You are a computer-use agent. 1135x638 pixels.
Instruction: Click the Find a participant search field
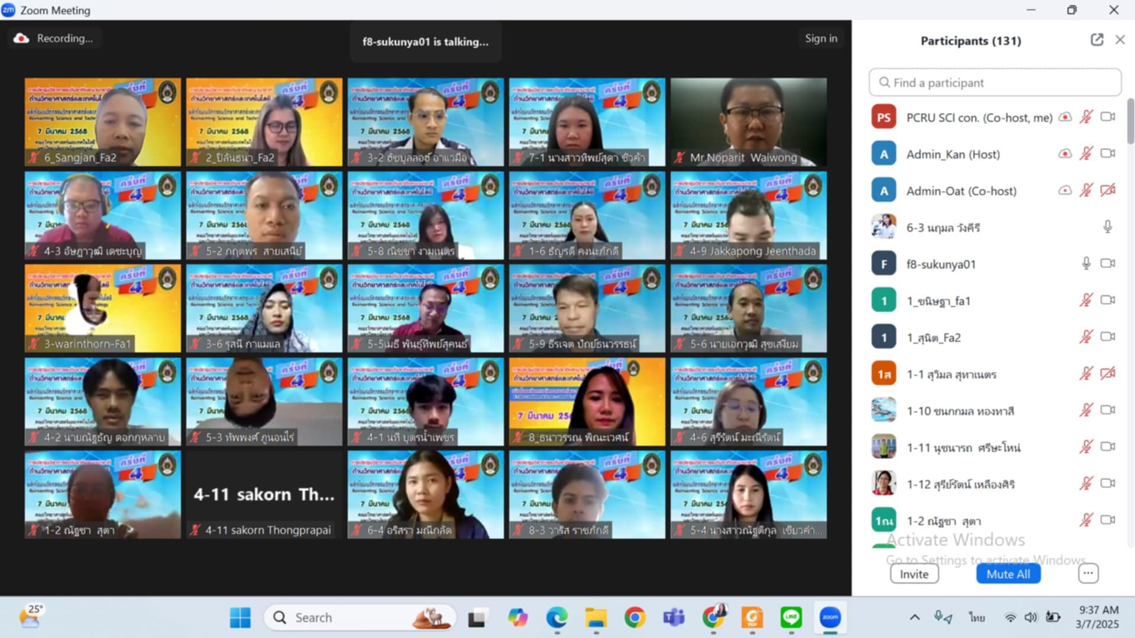tap(995, 83)
